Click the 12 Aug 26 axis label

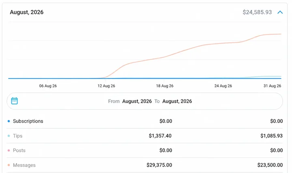106,86
